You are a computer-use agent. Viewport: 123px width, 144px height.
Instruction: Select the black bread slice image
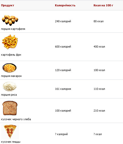(x=10, y=108)
